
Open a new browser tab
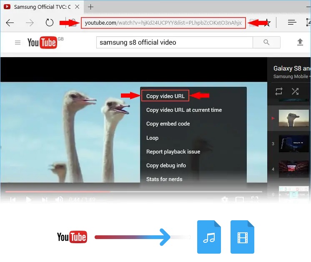click(90, 7)
